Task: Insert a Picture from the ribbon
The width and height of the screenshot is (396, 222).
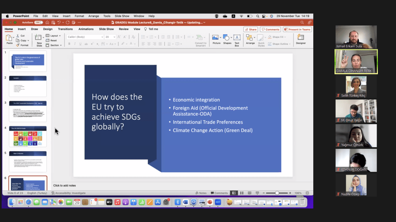Action: (216, 38)
